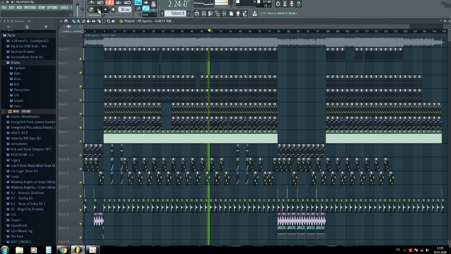Image resolution: width=451 pixels, height=254 pixels.
Task: Toggle loop recording button
Action: coord(128,2)
